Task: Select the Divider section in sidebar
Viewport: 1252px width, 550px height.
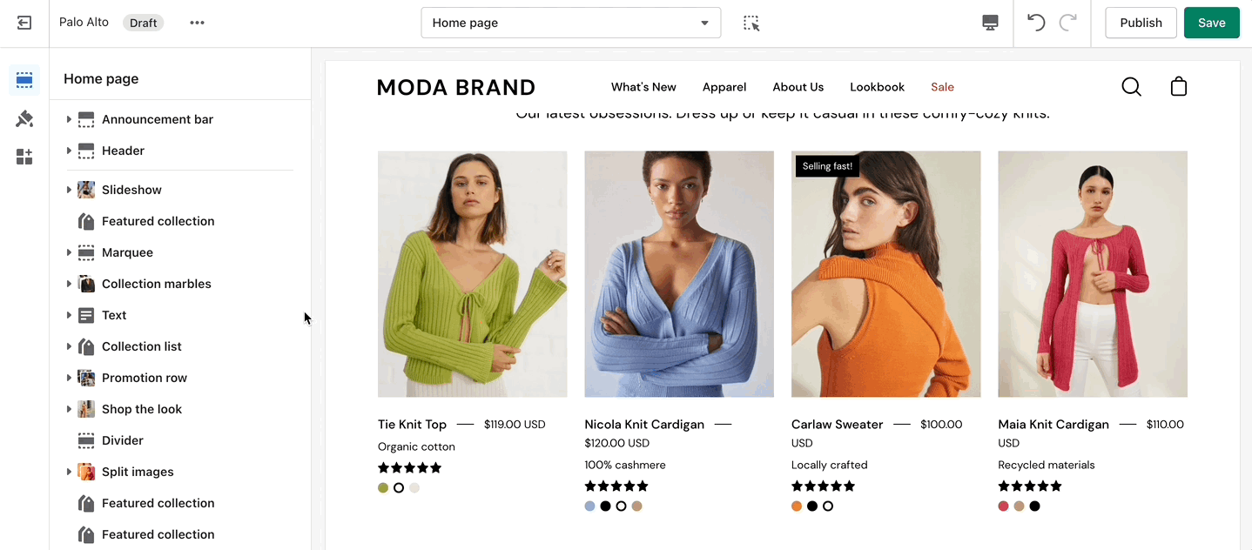Action: click(123, 440)
